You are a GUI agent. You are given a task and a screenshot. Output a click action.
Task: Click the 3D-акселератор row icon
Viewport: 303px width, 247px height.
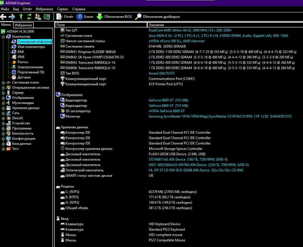tap(62, 111)
